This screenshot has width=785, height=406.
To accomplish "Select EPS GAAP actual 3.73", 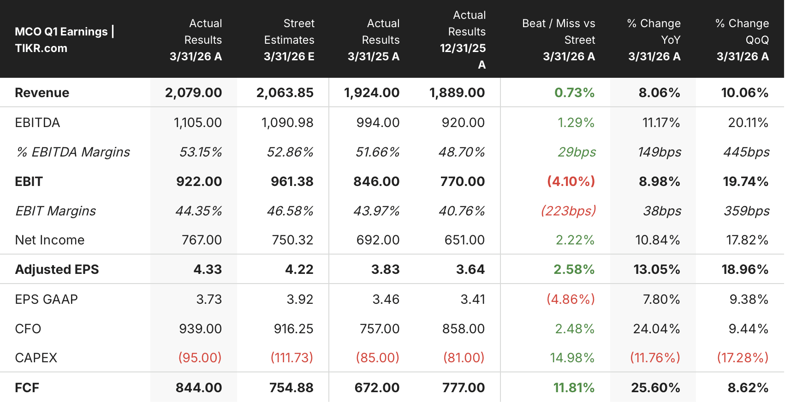I will [209, 299].
